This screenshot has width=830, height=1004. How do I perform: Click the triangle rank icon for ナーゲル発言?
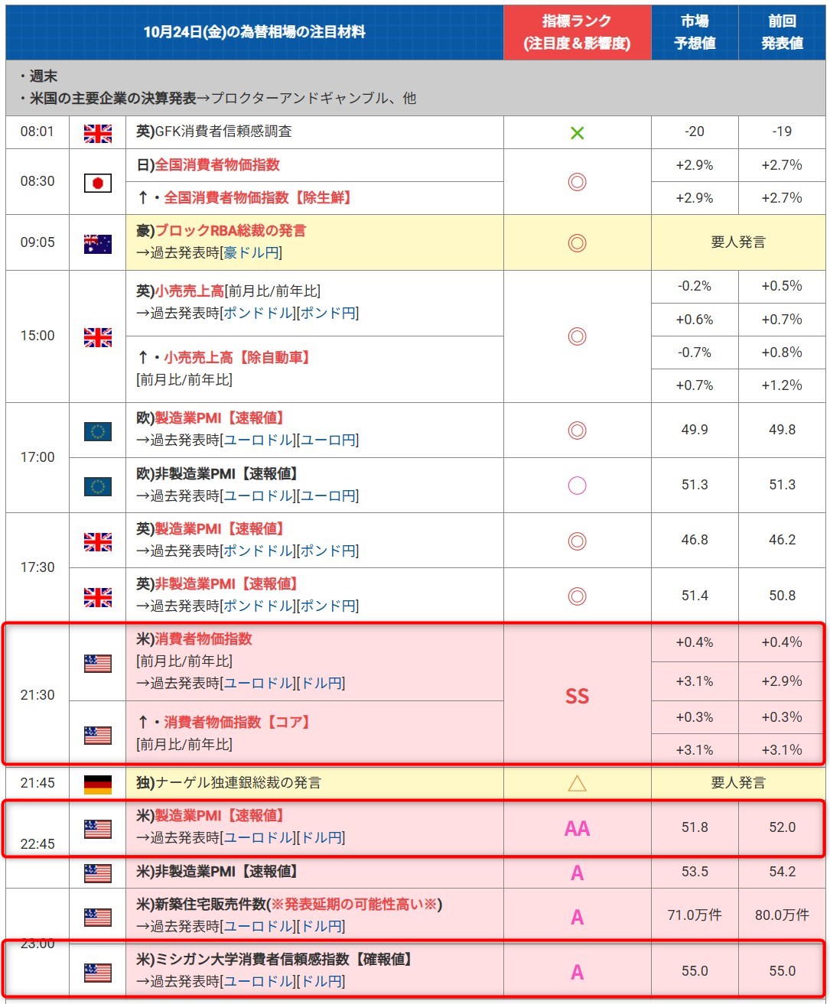pyautogui.click(x=577, y=783)
